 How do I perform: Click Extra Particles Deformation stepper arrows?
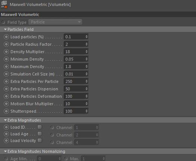point(86,96)
